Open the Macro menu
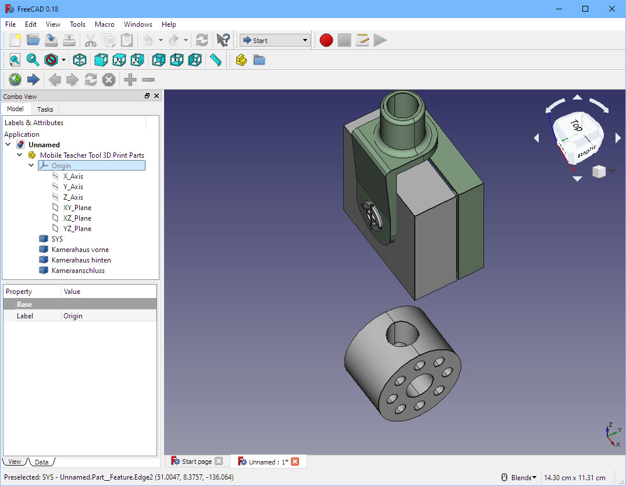Image resolution: width=626 pixels, height=486 pixels. pyautogui.click(x=105, y=24)
